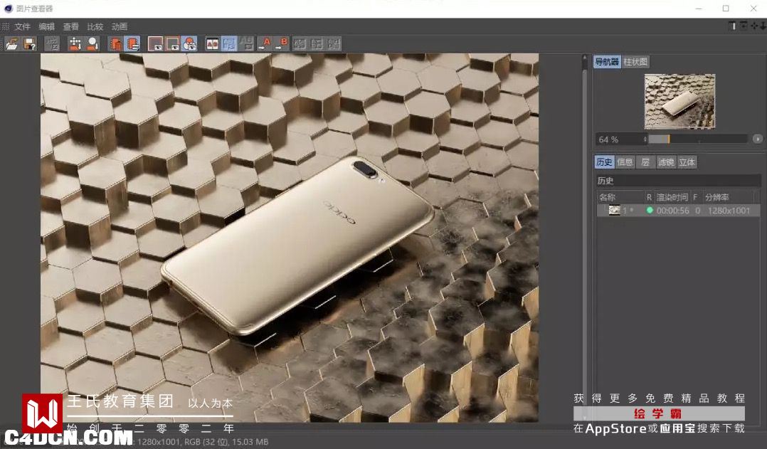The image size is (767, 449).
Task: Click the last greyed icon in the toolbar
Action: 334,43
